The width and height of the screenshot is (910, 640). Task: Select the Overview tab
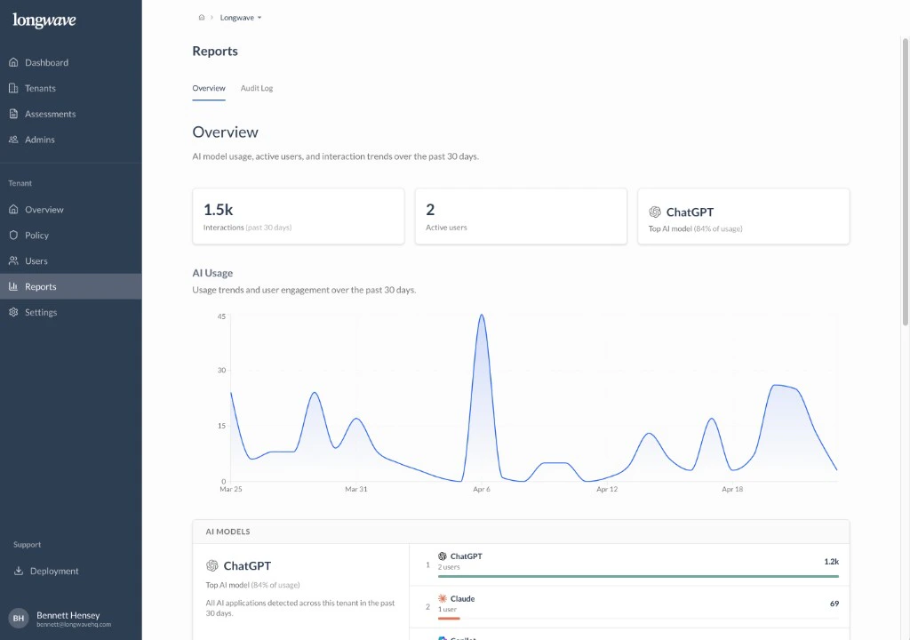pyautogui.click(x=209, y=88)
